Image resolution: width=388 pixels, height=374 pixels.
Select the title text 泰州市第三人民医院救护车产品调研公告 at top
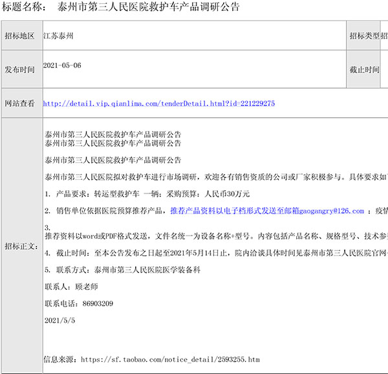149,6
